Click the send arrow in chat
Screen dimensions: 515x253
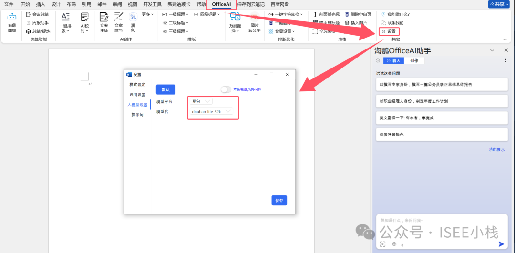click(x=501, y=244)
